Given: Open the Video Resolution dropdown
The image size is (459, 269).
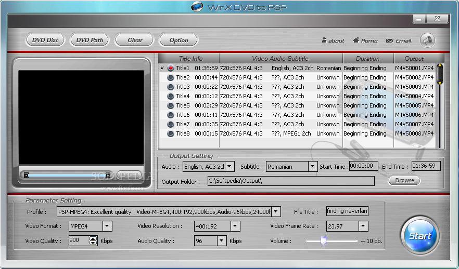Looking at the screenshot, I should coord(235,226).
